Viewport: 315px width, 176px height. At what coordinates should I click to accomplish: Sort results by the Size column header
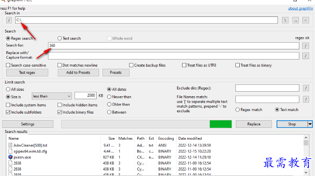[111, 138]
